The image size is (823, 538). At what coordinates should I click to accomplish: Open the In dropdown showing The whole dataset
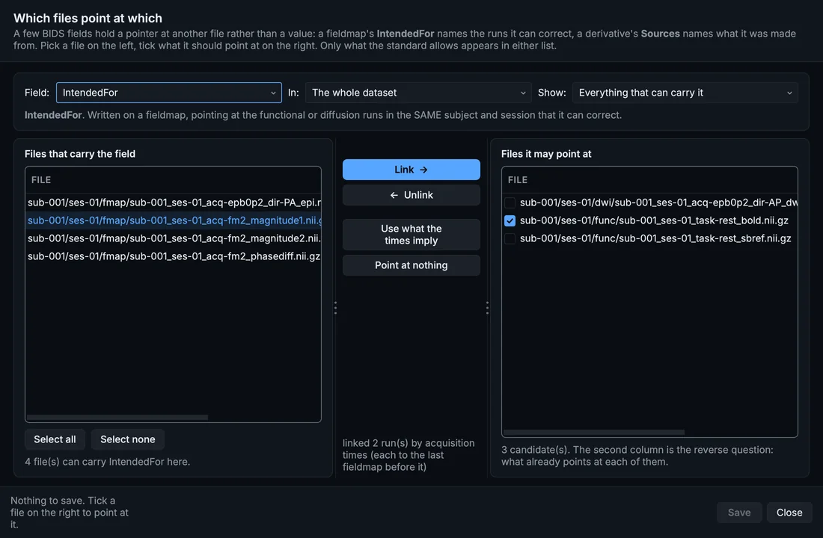point(418,93)
